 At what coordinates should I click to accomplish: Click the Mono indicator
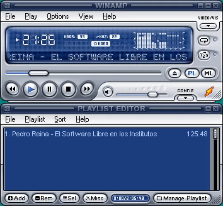click(x=101, y=44)
